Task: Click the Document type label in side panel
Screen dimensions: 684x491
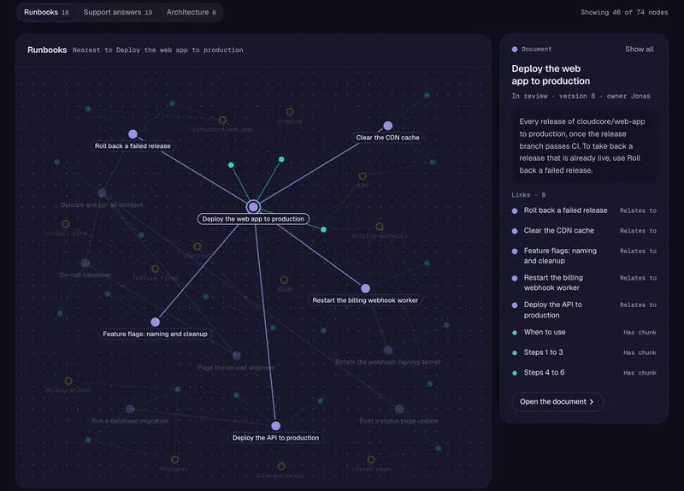Action: tap(537, 50)
